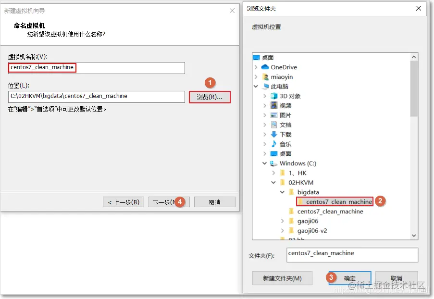
Task: Click the Windows (C:) drive icon
Action: (x=274, y=163)
